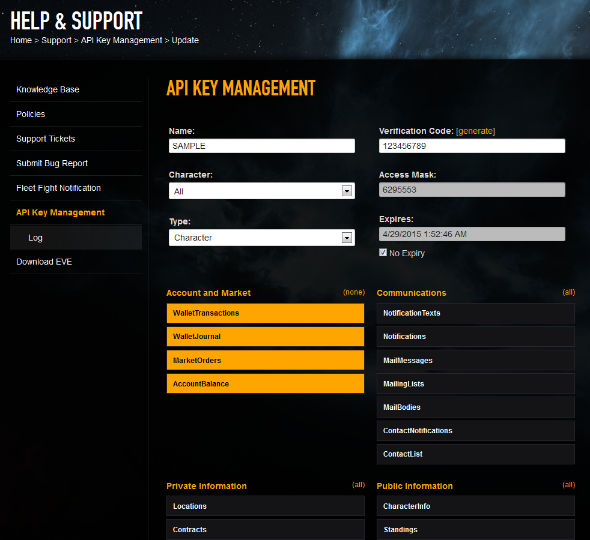Toggle the MarketOrders permission

[x=265, y=361]
